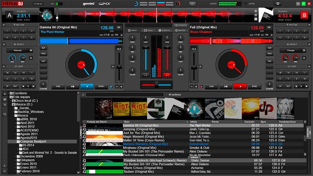Expand the Disco local (C:) tree node
The width and height of the screenshot is (313, 176).
pyautogui.click(x=11, y=101)
